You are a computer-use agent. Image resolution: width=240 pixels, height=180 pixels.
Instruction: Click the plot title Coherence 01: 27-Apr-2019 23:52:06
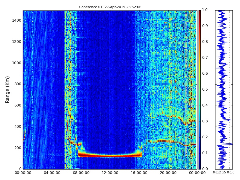(110, 7)
